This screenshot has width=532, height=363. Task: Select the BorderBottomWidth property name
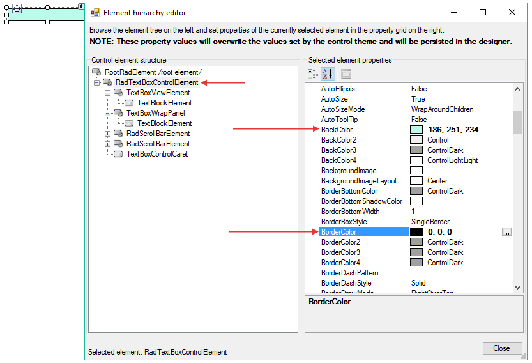(351, 211)
